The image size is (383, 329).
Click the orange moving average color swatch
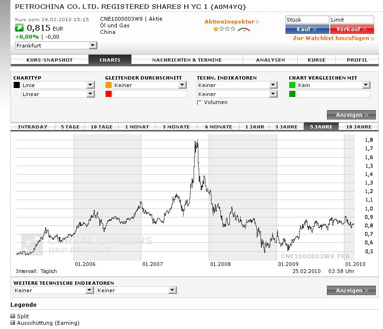click(x=108, y=85)
